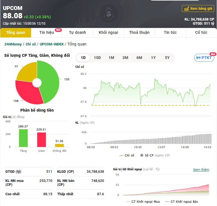The height and width of the screenshot is (206, 217).
Task: Click the yellow pie slice labeled 77
Action: (x=28, y=73)
